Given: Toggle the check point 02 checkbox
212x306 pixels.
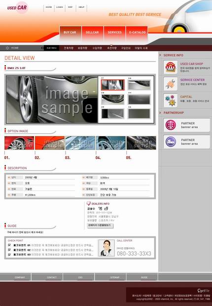Looking at the screenshot, I should pos(9,250).
